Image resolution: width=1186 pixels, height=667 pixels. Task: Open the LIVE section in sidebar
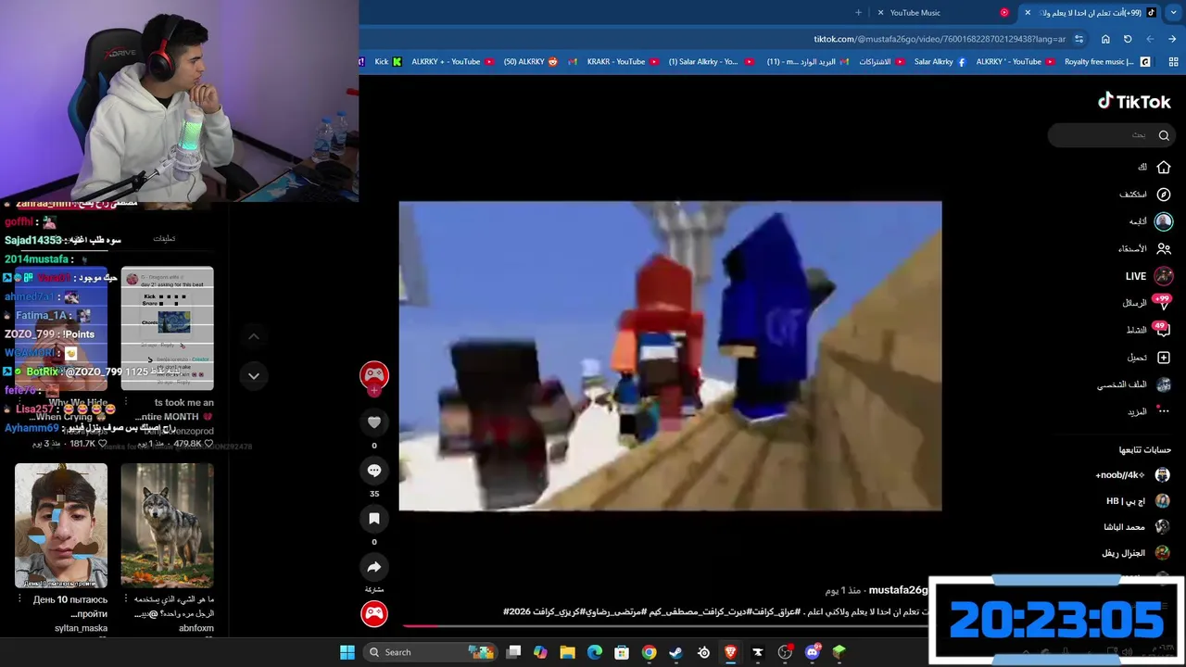[x=1149, y=276]
